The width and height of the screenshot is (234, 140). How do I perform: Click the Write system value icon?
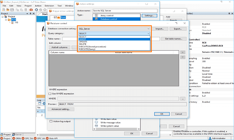tap(97, 126)
